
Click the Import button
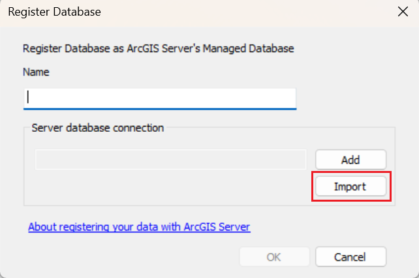coord(350,187)
